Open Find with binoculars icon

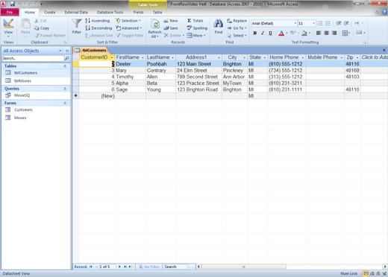pos(218,24)
